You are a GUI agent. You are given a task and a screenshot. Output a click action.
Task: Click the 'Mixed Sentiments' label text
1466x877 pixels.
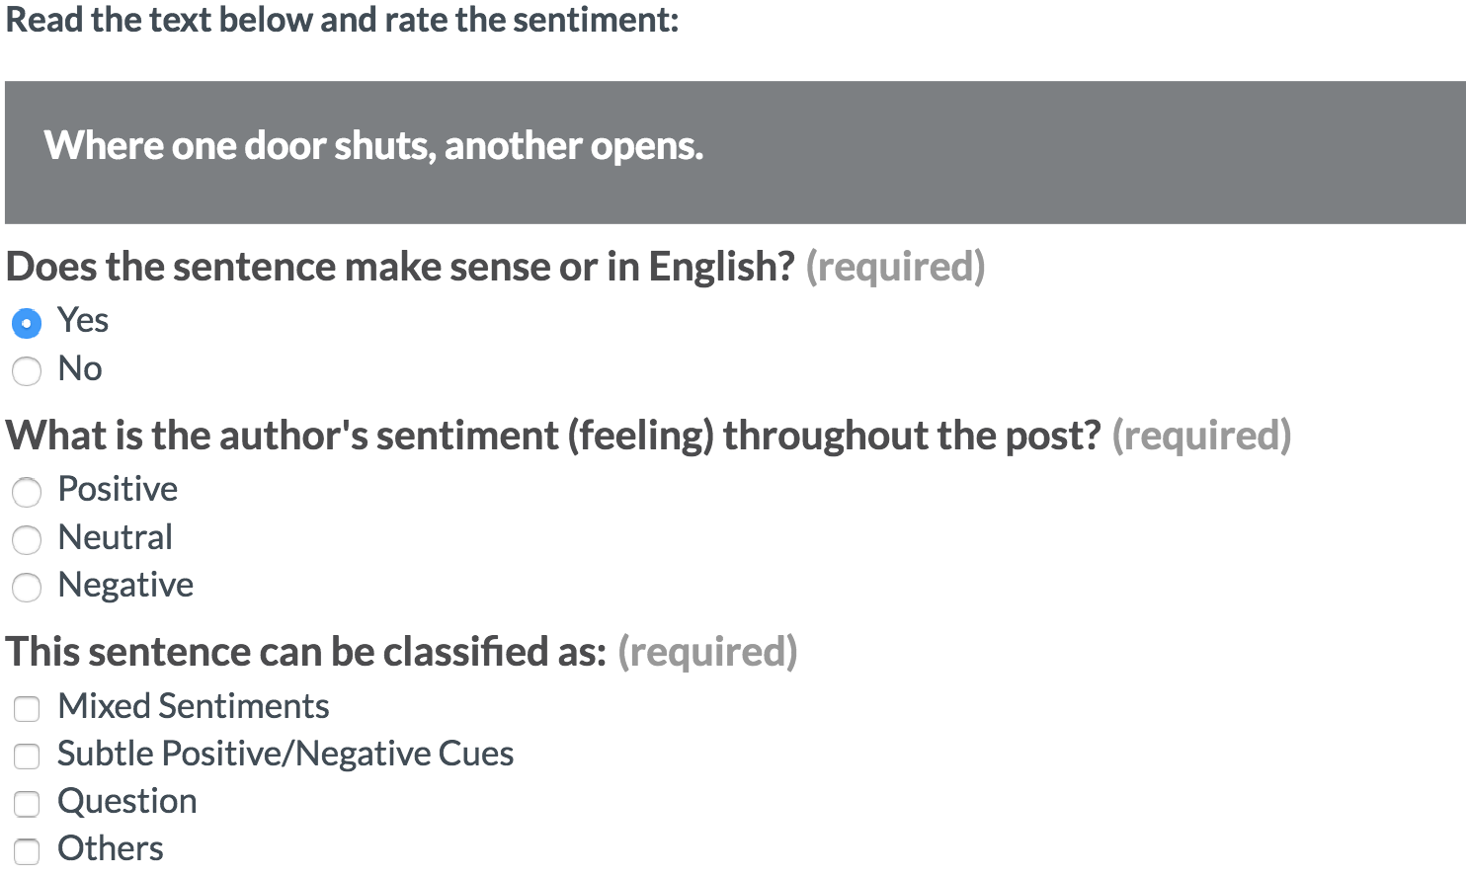pyautogui.click(x=194, y=706)
